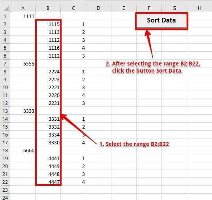The width and height of the screenshot is (212, 200).
Task: Click cell C17 containing 4
Action: (73, 142)
